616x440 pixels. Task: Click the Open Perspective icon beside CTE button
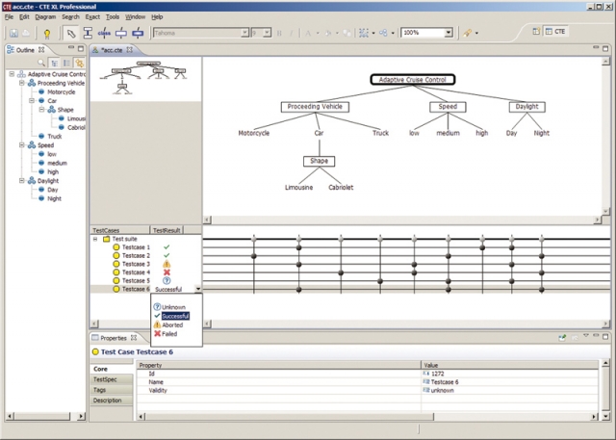535,32
